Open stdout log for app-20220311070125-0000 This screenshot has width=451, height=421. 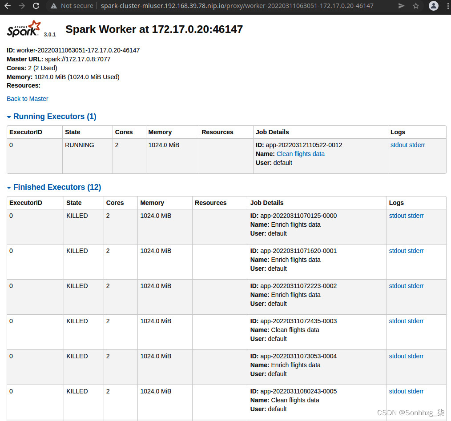coord(399,216)
